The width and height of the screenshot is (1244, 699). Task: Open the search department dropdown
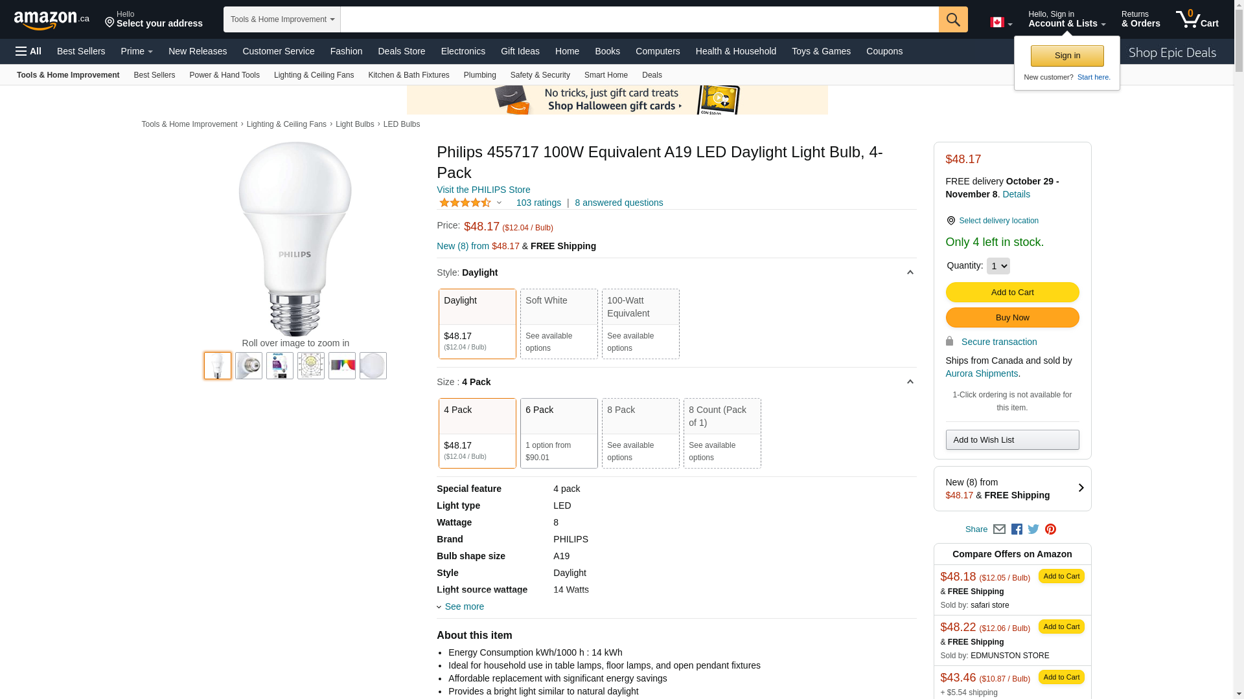click(282, 19)
